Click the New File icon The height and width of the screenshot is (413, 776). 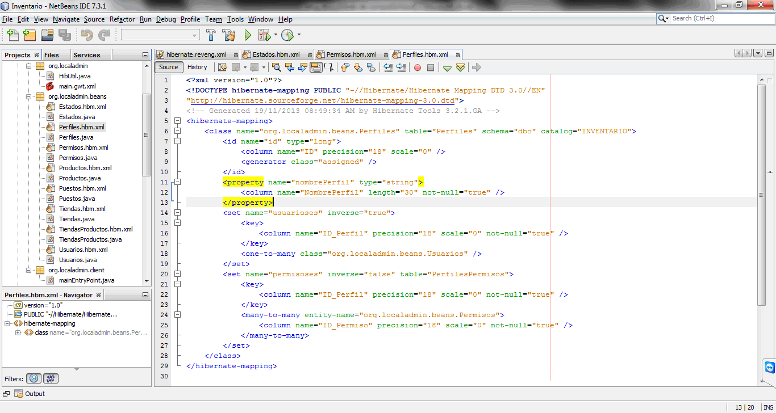tap(12, 35)
